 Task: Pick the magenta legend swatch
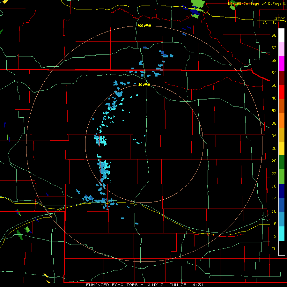(x=282, y=63)
